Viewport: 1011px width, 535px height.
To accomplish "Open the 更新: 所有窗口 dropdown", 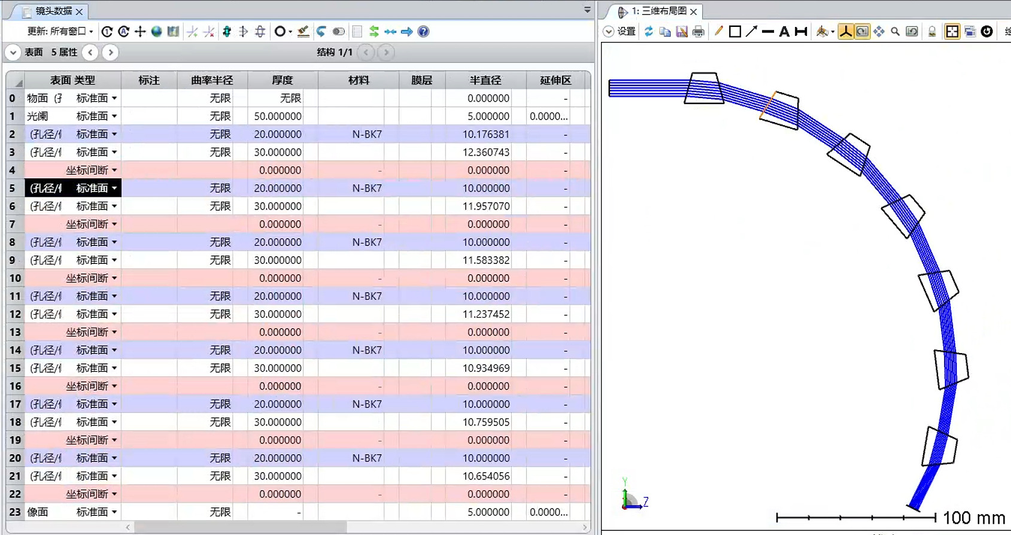I will pos(60,32).
